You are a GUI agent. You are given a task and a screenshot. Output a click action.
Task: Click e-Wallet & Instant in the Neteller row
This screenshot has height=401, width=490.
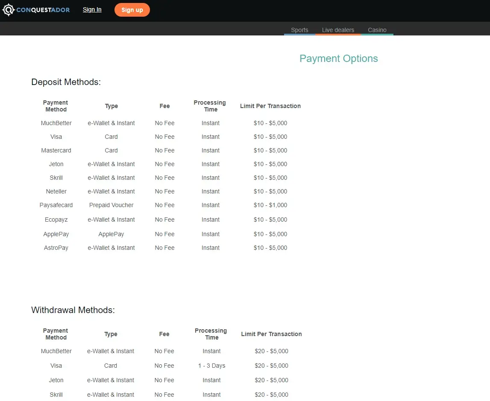click(x=111, y=191)
